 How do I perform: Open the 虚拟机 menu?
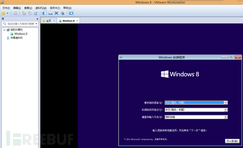click(40, 8)
